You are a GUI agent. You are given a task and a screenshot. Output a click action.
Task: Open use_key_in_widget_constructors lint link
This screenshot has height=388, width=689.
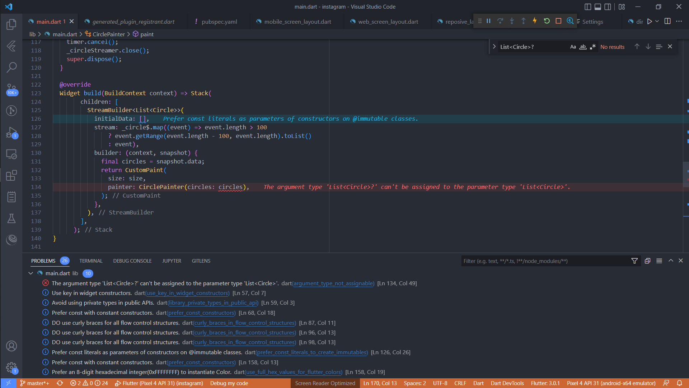(x=187, y=293)
